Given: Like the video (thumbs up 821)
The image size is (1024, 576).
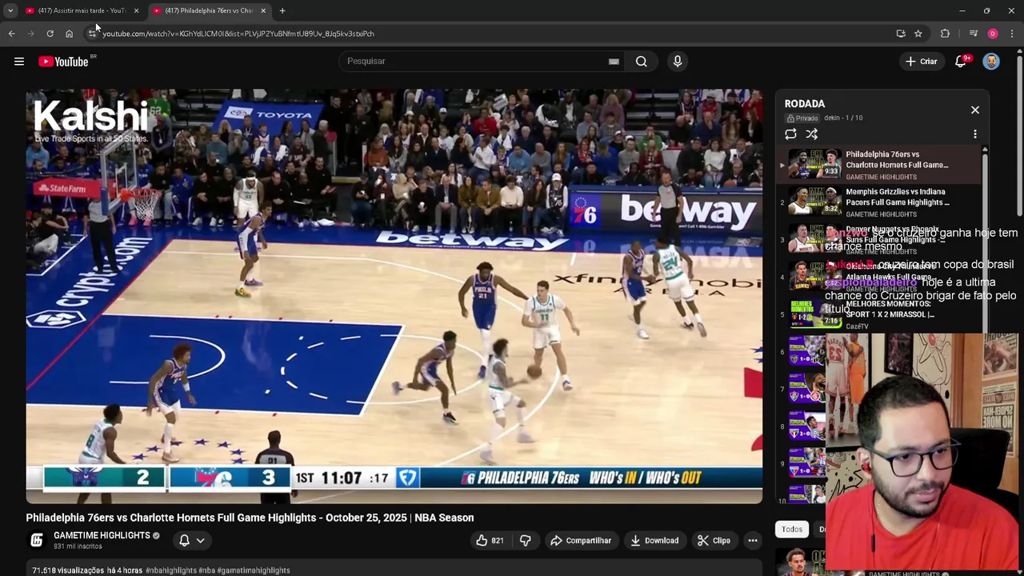Looking at the screenshot, I should tap(490, 541).
